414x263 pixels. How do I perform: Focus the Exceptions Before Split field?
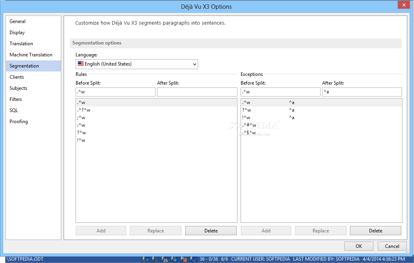pyautogui.click(x=280, y=92)
